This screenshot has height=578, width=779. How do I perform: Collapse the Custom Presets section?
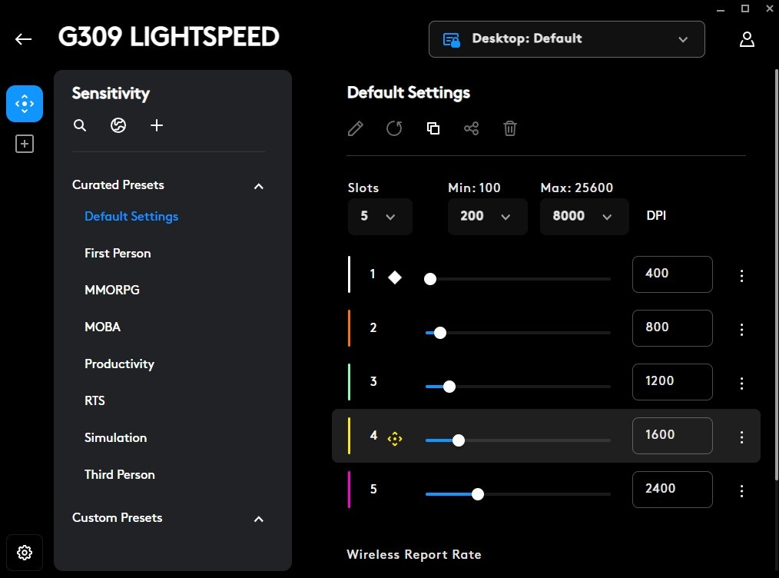259,519
